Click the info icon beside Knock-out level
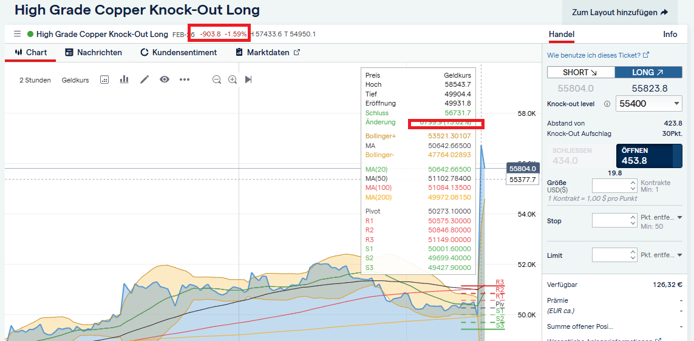Viewport: 694px width, 341px height. 607,104
